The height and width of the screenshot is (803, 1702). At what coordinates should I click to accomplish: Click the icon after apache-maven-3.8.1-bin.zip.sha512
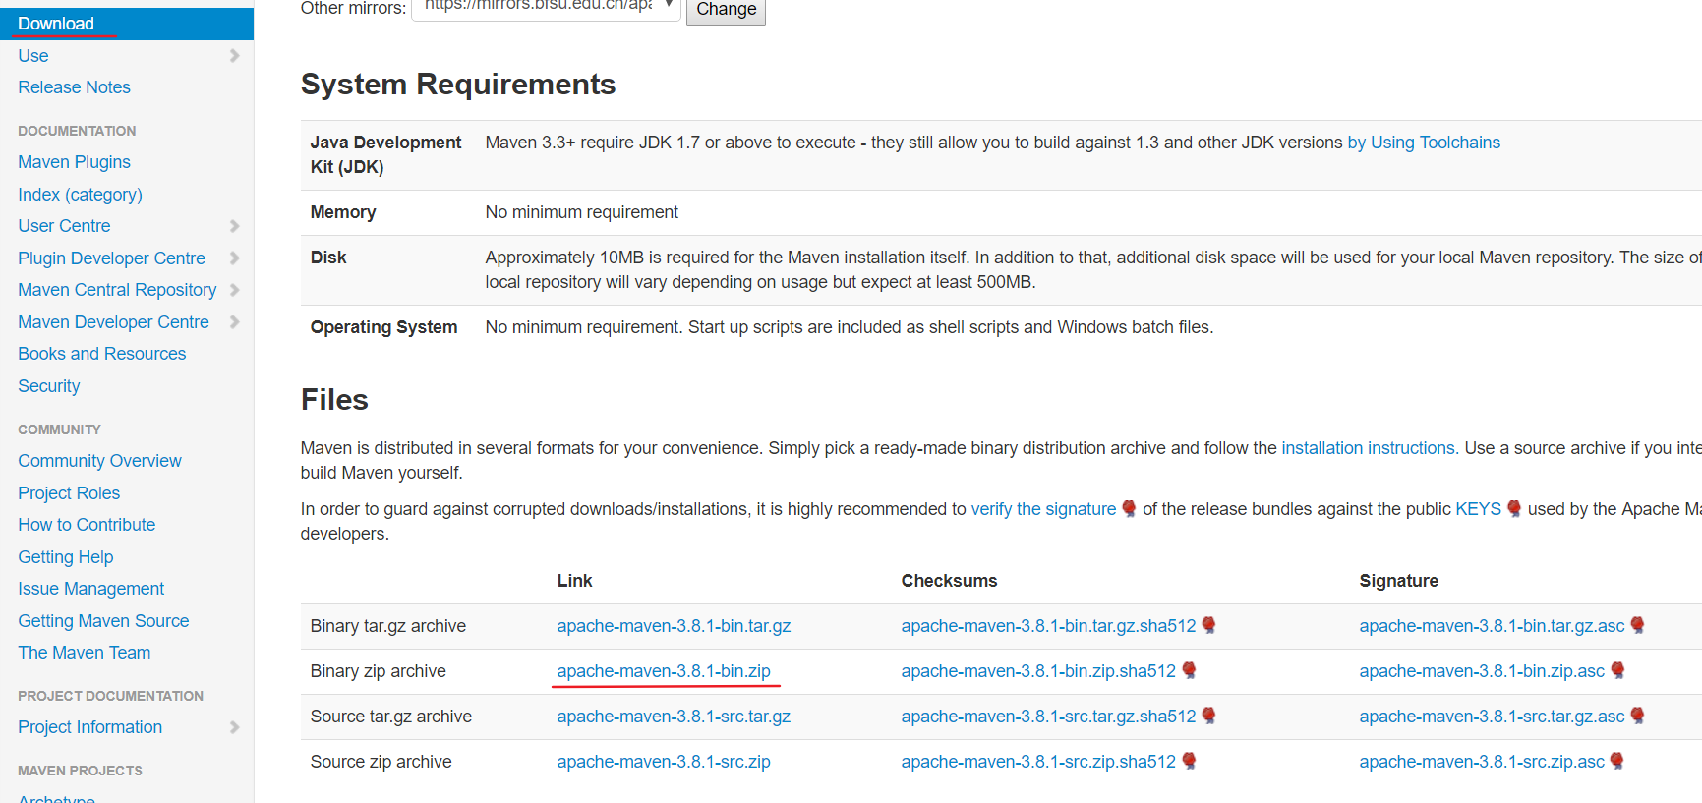click(1189, 671)
